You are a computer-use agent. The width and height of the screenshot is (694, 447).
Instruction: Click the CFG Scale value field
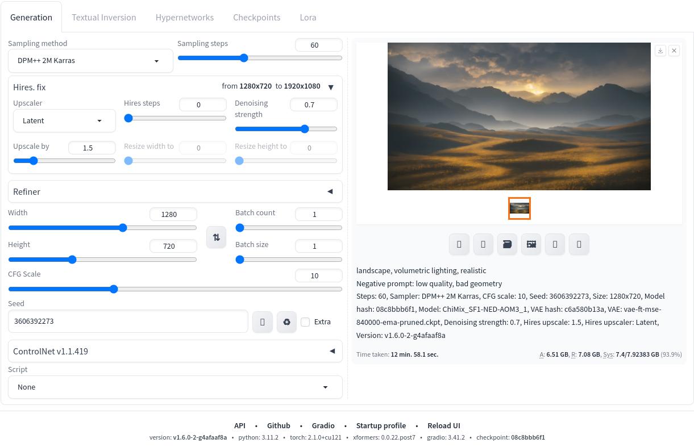pyautogui.click(x=318, y=275)
